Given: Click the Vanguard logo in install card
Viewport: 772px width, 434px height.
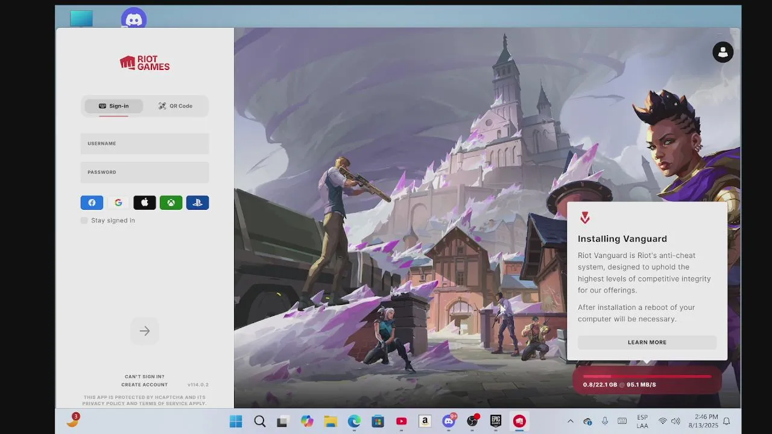Looking at the screenshot, I should (x=584, y=218).
